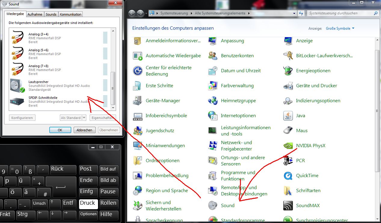The width and height of the screenshot is (381, 223).
Task: Click the Eigenschaften button
Action: pyautogui.click(x=103, y=118)
